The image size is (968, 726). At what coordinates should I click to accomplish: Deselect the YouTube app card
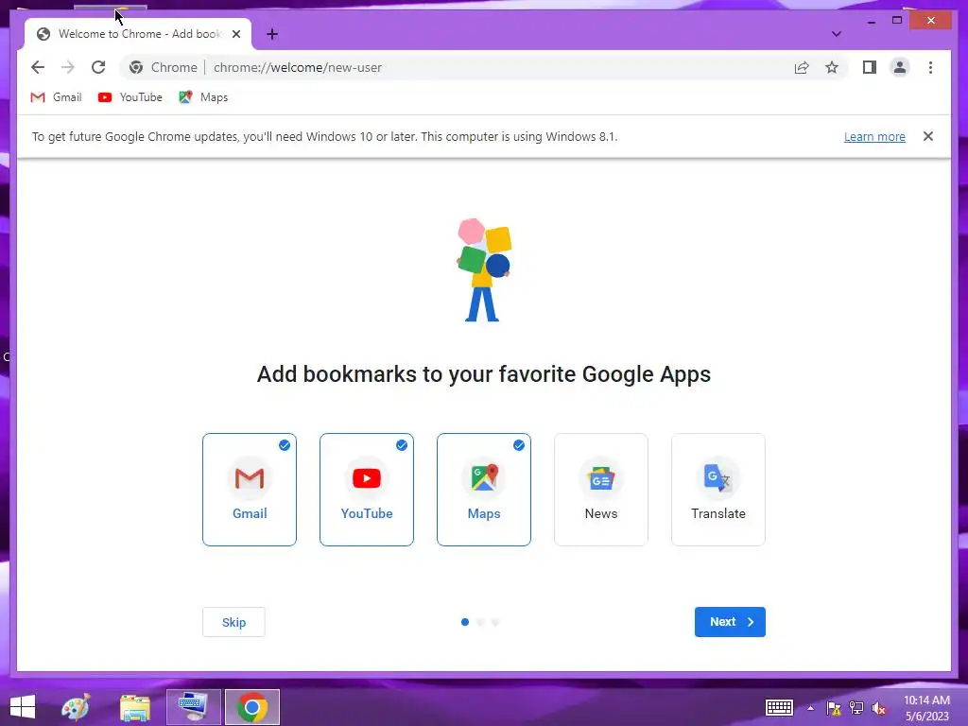(x=367, y=490)
